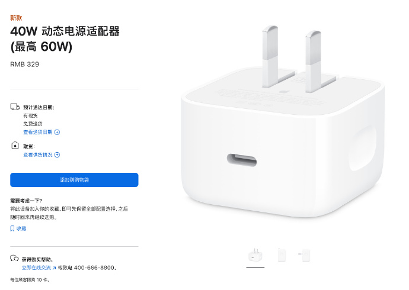Viewport: 409px width, 290px height.
Task: Start chat via 立即在线交流 link
Action: (x=36, y=268)
